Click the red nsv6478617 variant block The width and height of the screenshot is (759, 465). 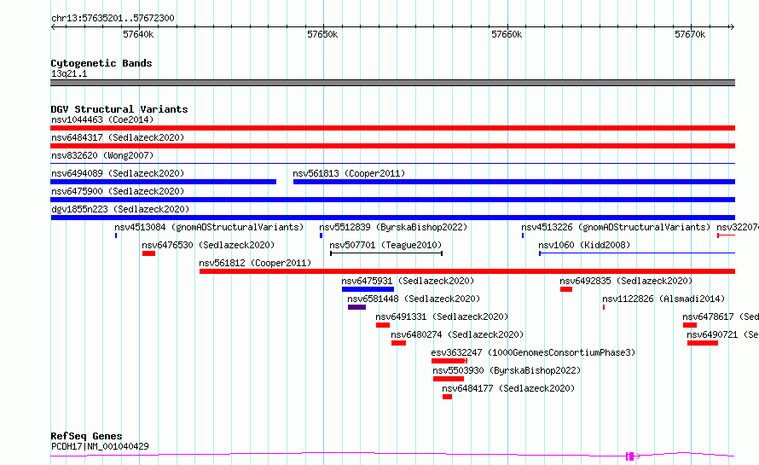pyautogui.click(x=690, y=325)
